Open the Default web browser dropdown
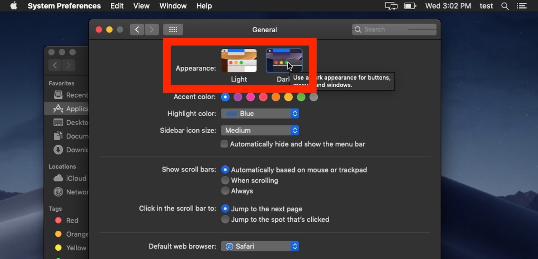This screenshot has height=259, width=538. (x=260, y=246)
